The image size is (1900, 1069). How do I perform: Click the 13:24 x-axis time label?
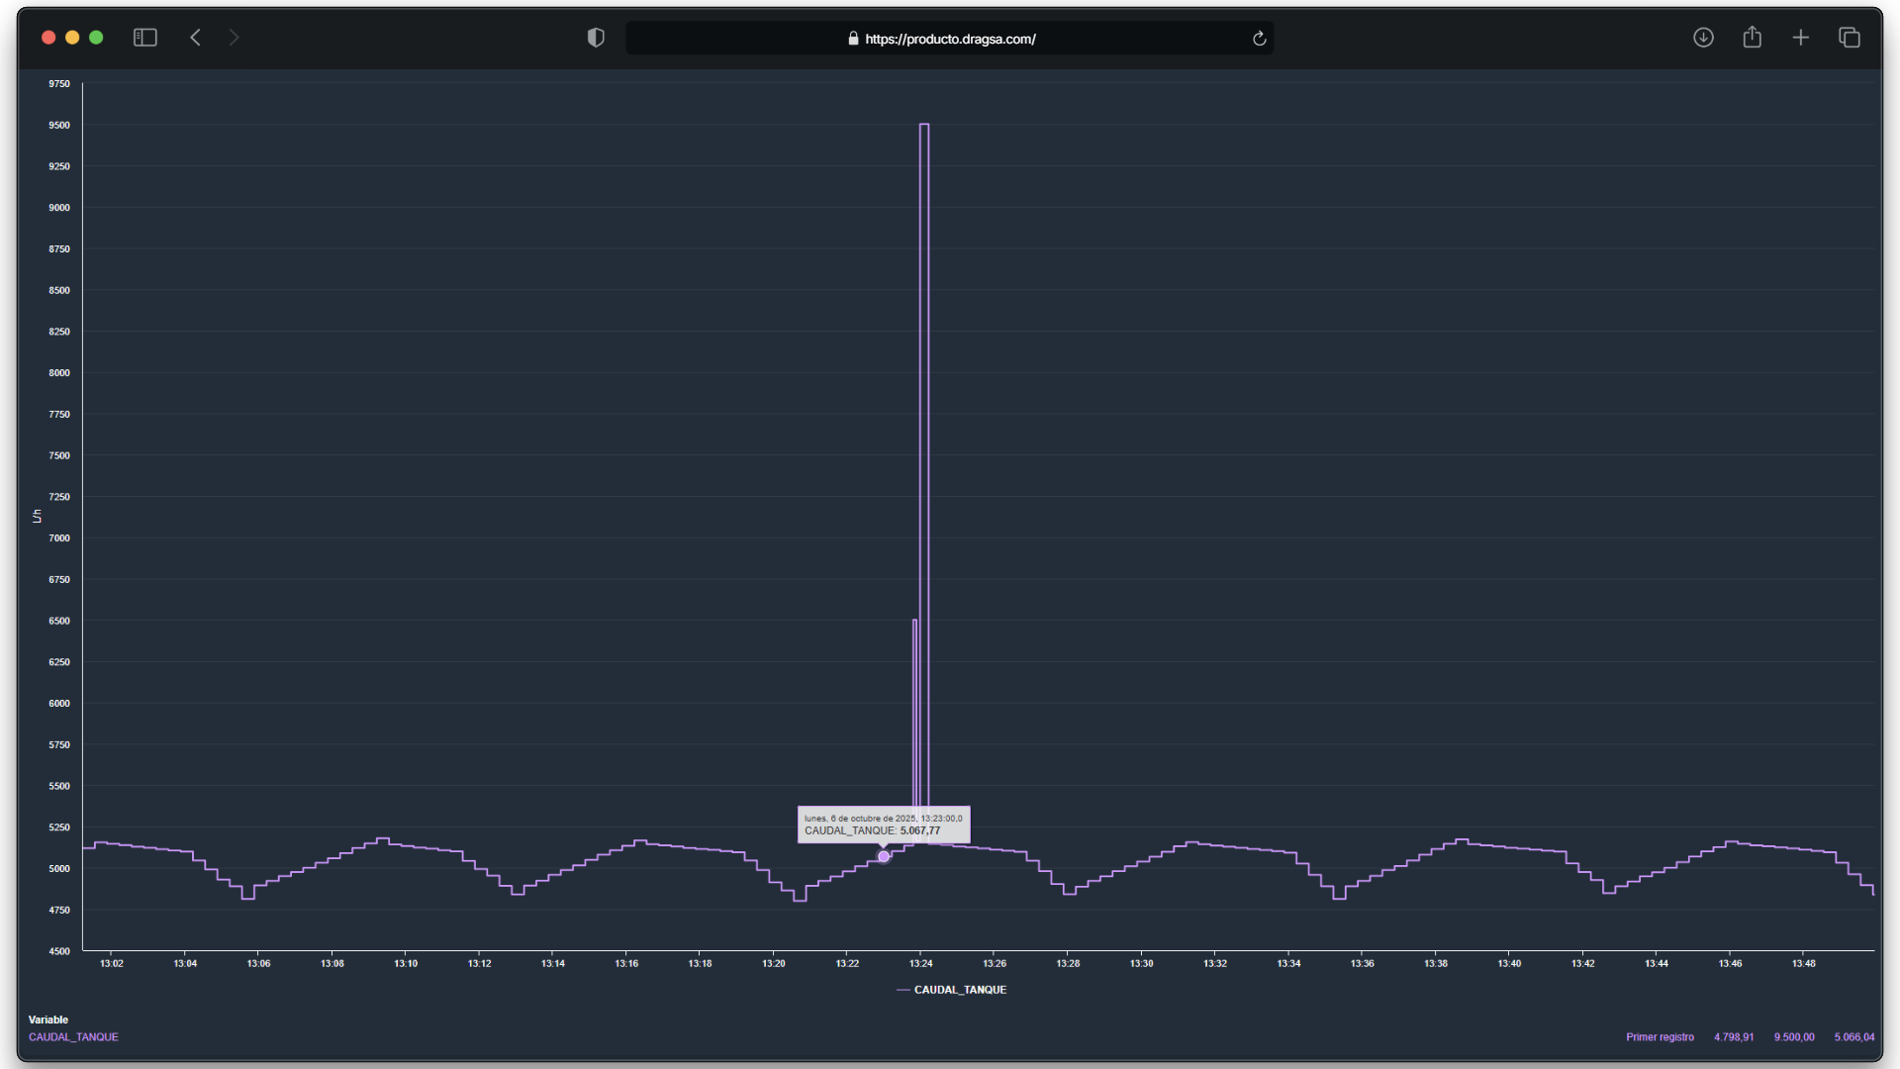point(920,964)
